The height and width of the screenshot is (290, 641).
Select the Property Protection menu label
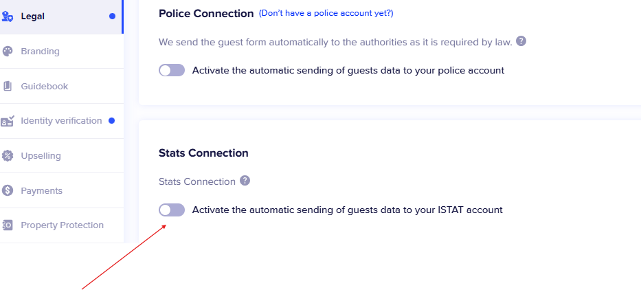(62, 225)
